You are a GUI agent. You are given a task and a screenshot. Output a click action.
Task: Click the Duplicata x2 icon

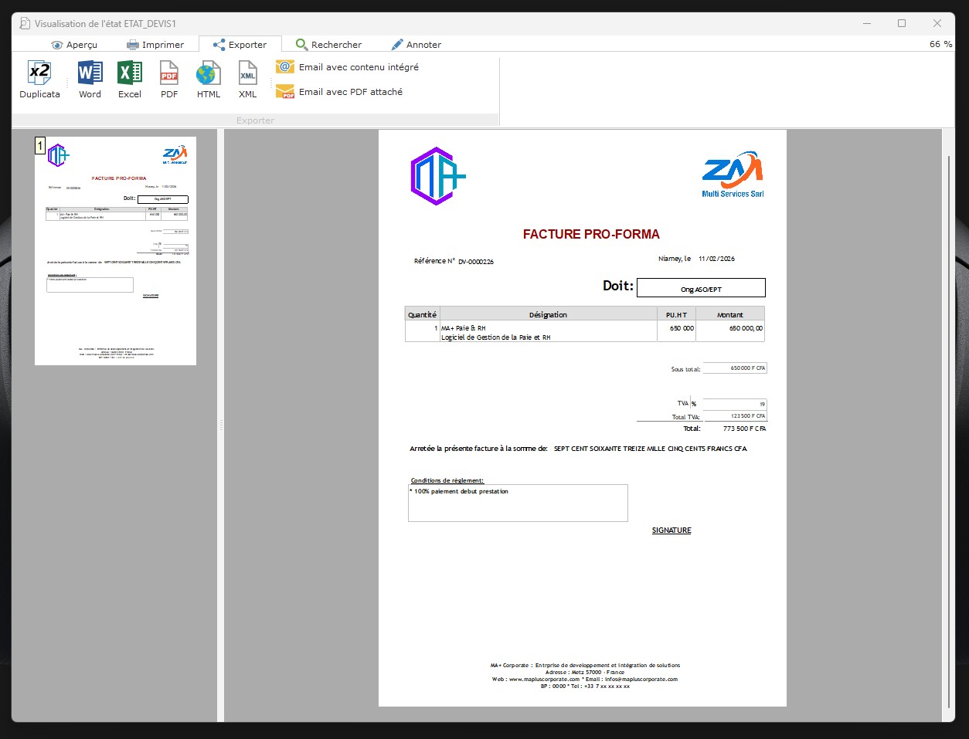pyautogui.click(x=39, y=74)
